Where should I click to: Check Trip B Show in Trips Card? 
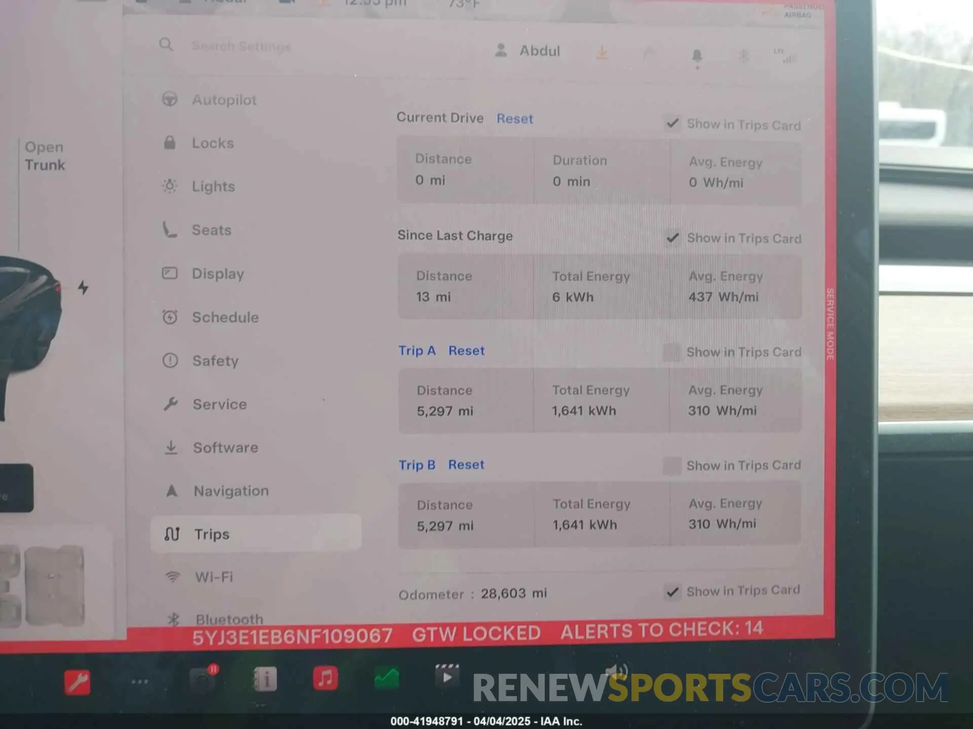pyautogui.click(x=672, y=466)
